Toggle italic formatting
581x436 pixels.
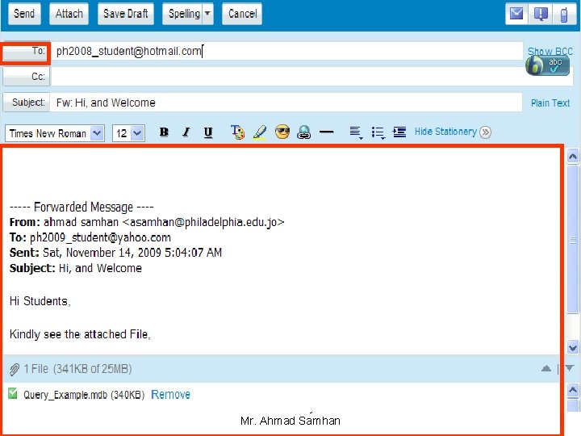tap(186, 132)
